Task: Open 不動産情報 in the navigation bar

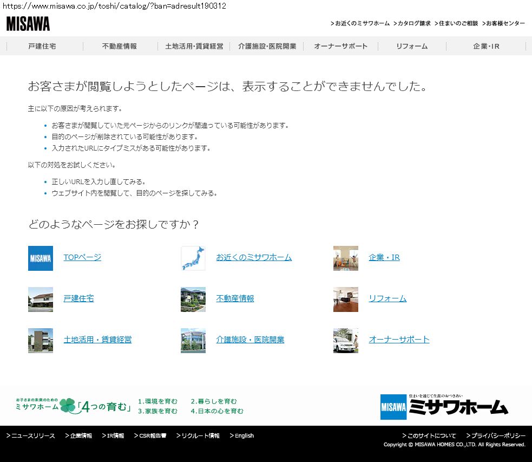Action: pos(120,47)
